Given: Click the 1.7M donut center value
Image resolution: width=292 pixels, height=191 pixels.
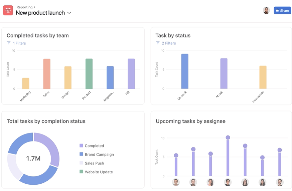Looking at the screenshot, I should click(33, 158).
